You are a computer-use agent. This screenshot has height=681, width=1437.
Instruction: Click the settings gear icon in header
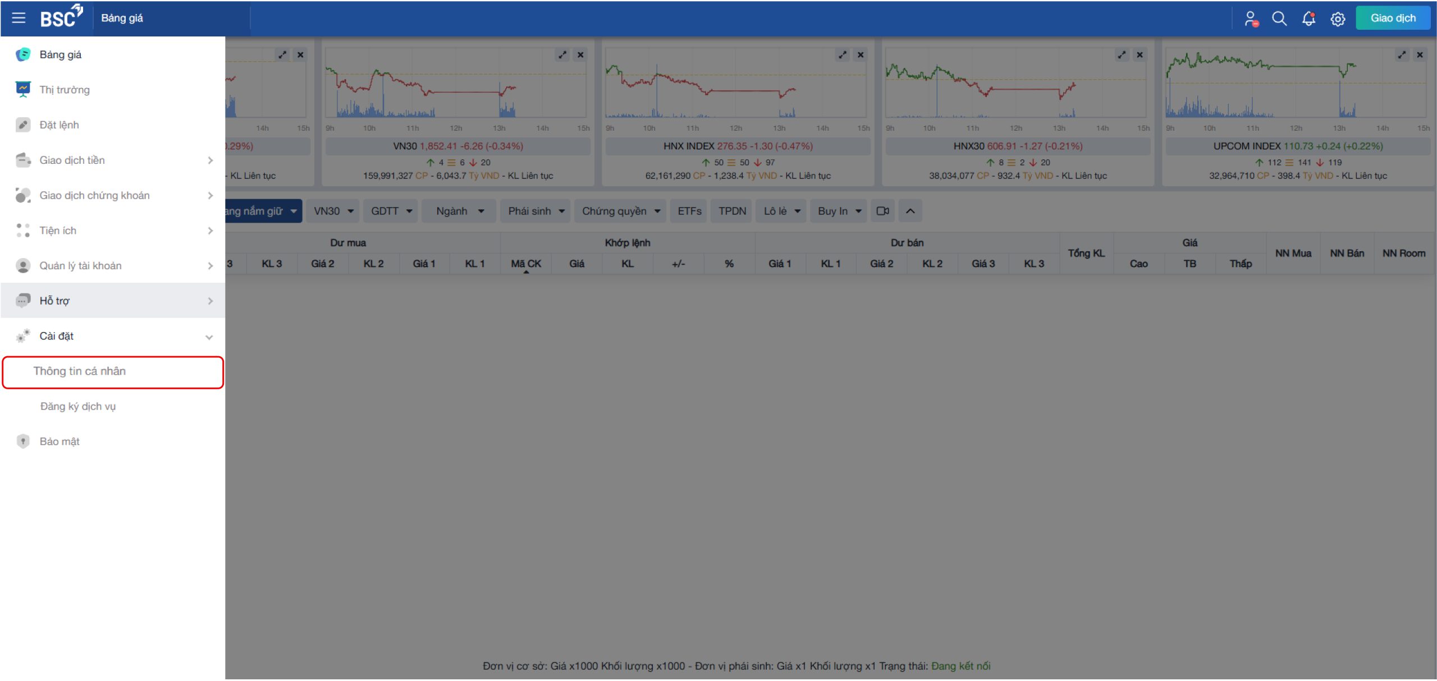1338,19
